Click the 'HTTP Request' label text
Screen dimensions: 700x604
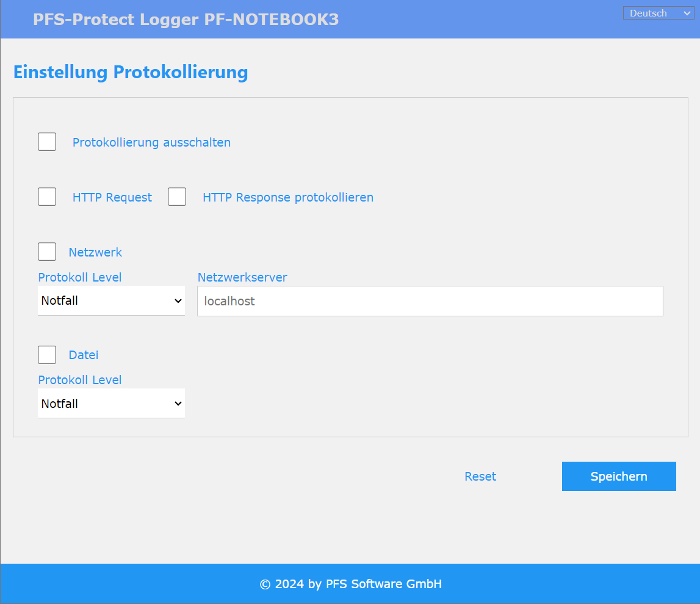pos(112,197)
